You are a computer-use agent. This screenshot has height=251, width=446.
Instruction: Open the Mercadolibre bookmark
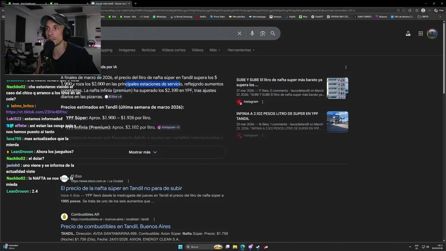point(237,16)
